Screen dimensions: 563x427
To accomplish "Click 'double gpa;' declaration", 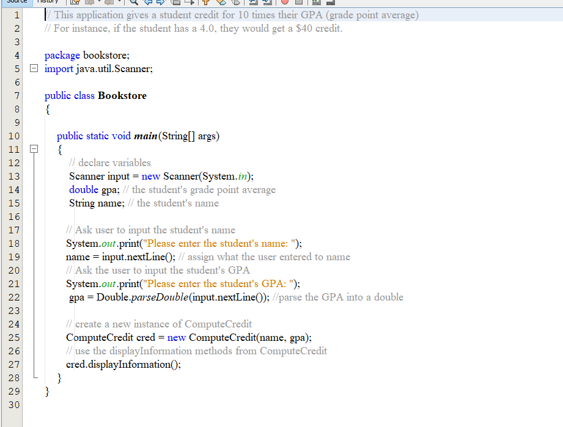I will click(94, 190).
